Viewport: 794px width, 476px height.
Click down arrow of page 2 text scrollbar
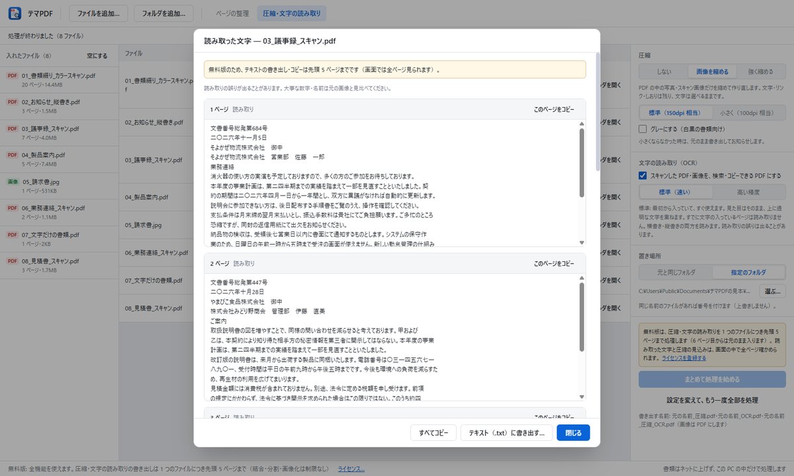[x=582, y=397]
